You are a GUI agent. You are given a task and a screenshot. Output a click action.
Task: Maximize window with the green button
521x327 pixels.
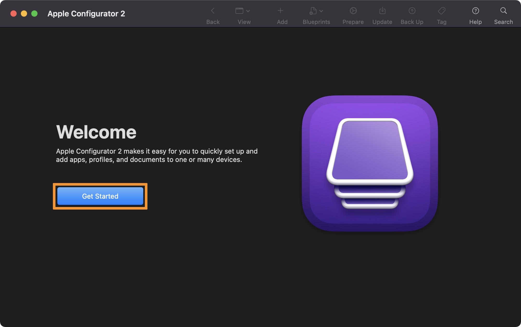[34, 14]
